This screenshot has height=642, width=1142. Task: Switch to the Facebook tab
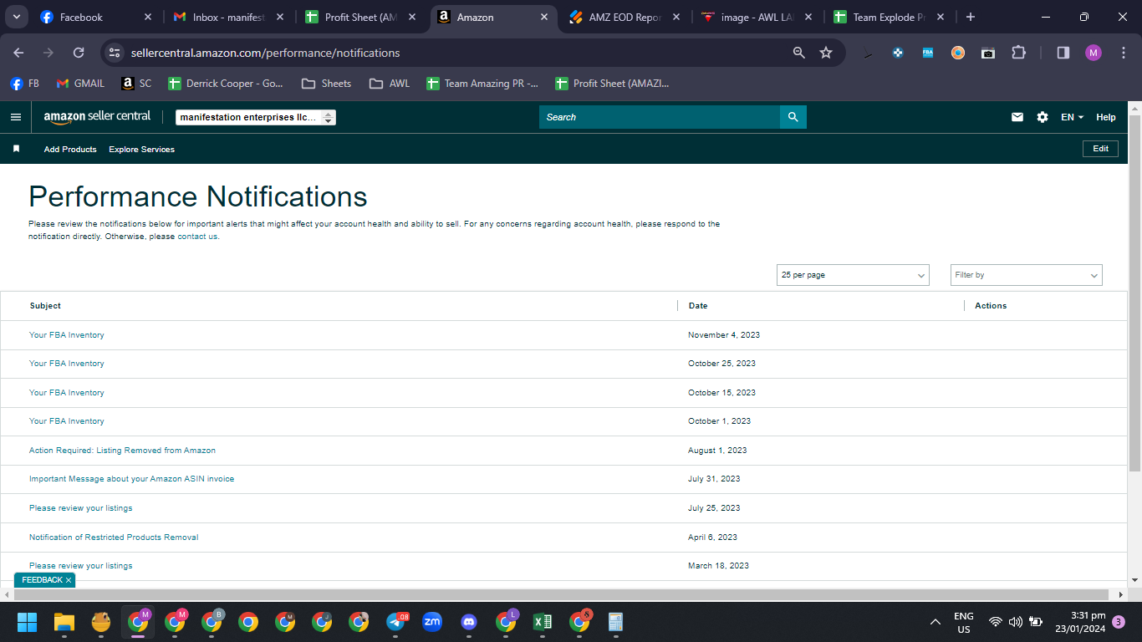tap(97, 17)
